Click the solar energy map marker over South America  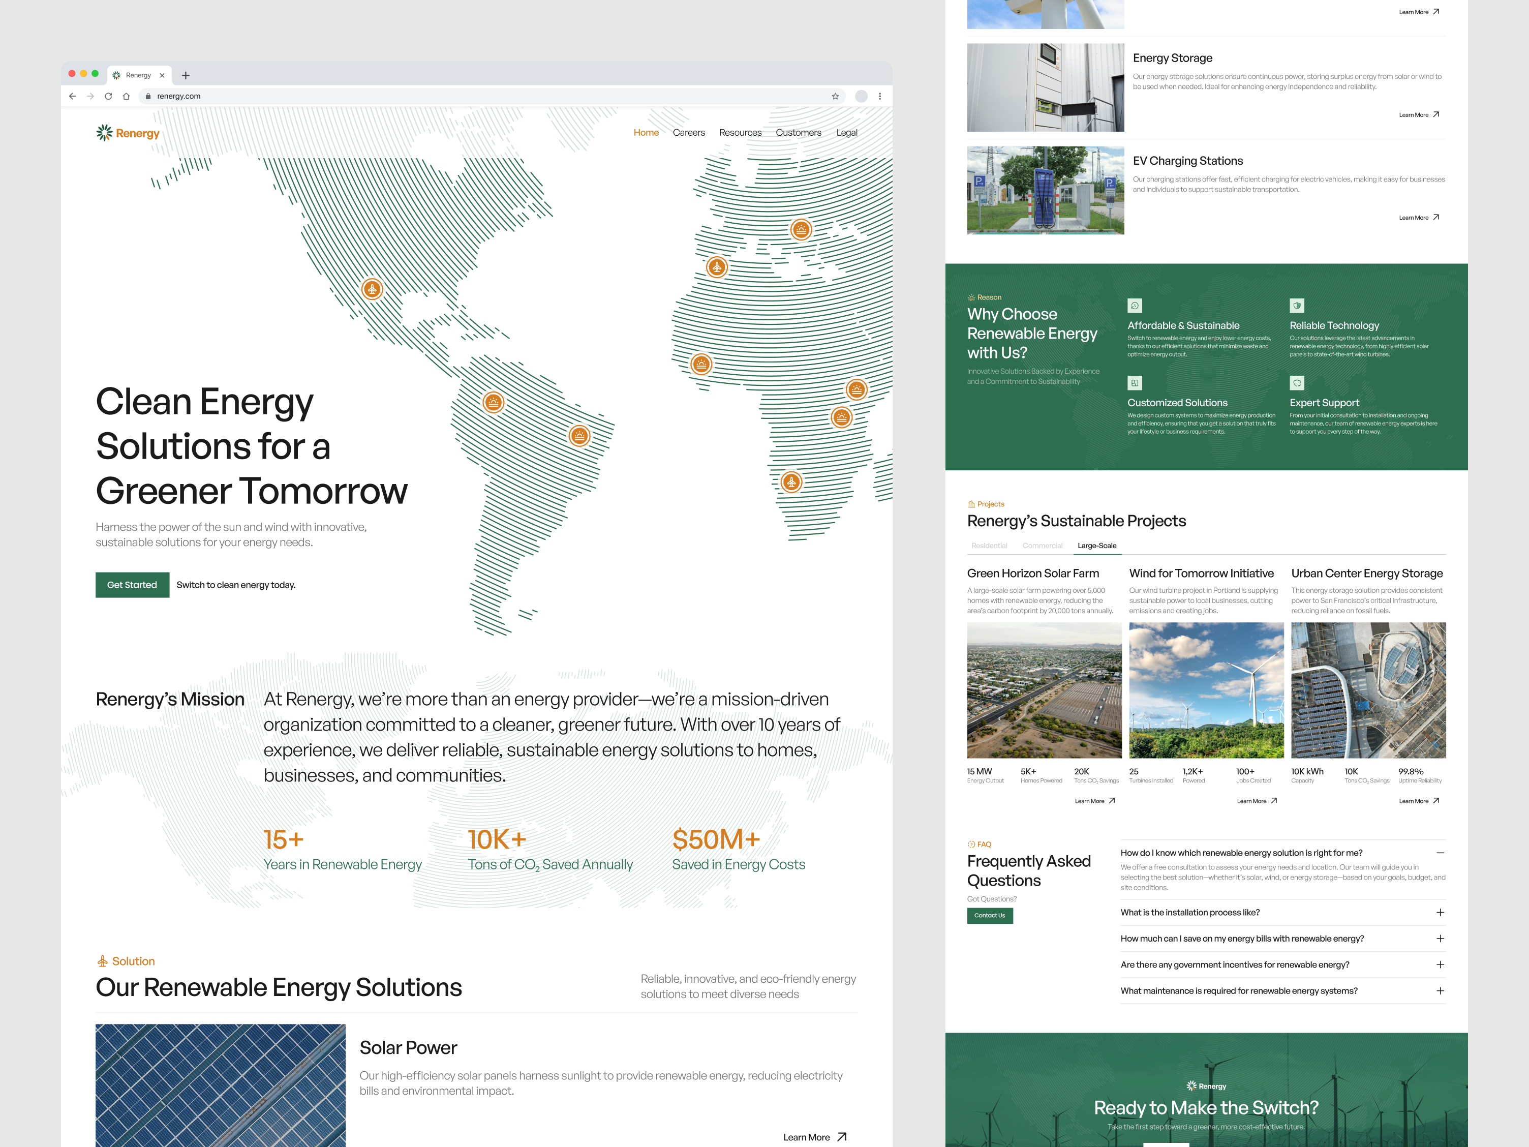pyautogui.click(x=494, y=401)
